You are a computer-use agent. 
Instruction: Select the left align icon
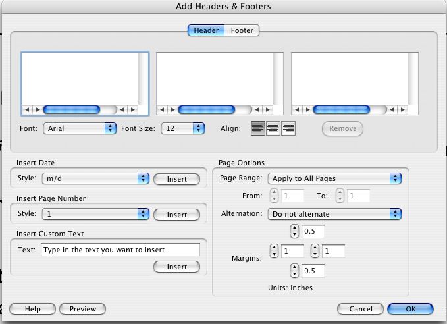[x=257, y=128]
